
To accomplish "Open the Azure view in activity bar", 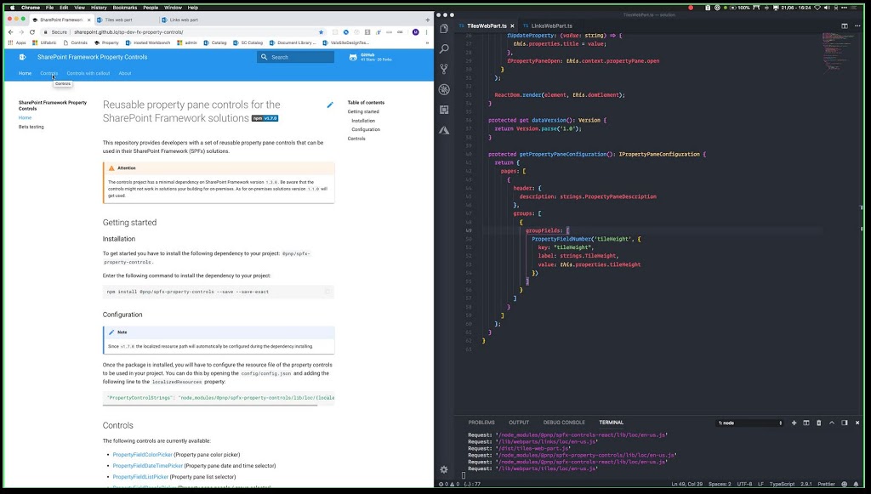I will [x=444, y=130].
